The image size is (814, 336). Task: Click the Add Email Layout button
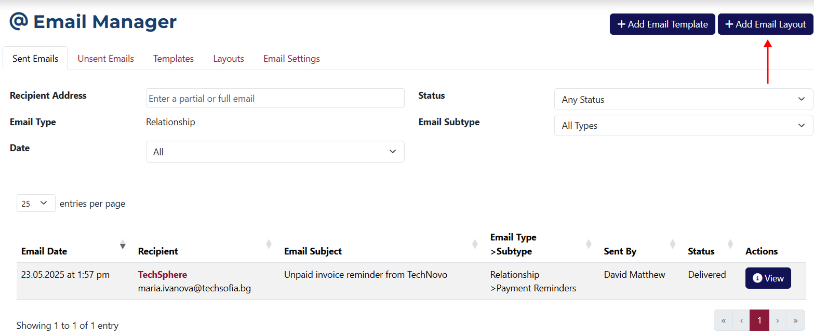tap(765, 24)
